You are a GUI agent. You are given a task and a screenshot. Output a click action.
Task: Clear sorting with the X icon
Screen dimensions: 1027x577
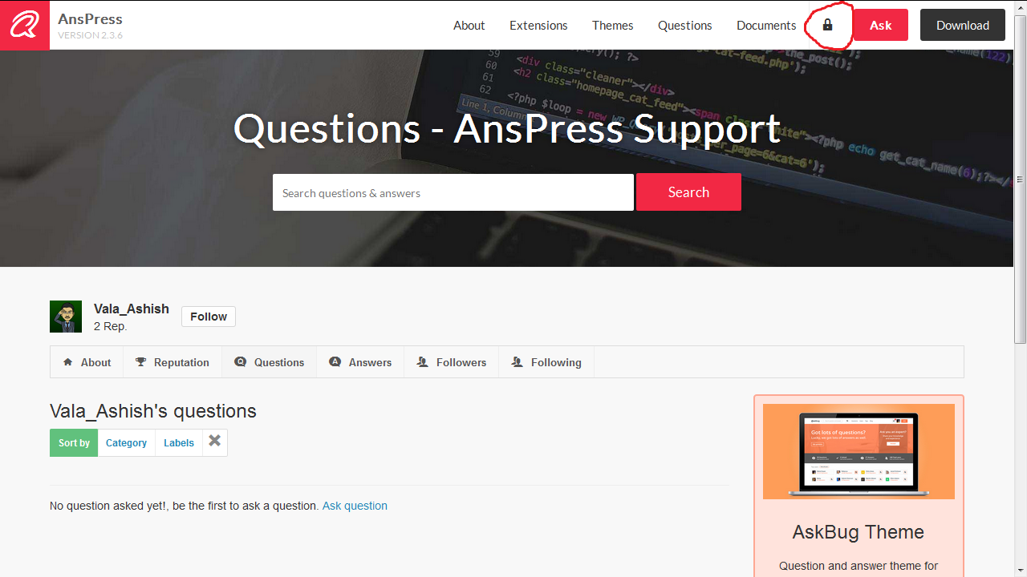point(215,442)
